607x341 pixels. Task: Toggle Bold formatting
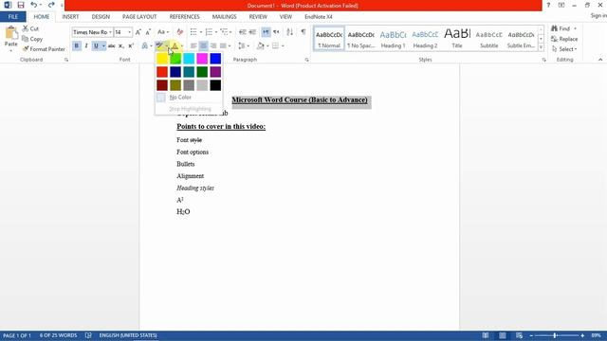(76, 46)
